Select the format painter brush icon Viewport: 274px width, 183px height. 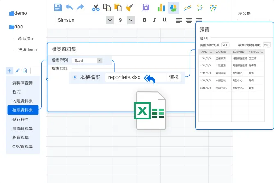coord(130,7)
